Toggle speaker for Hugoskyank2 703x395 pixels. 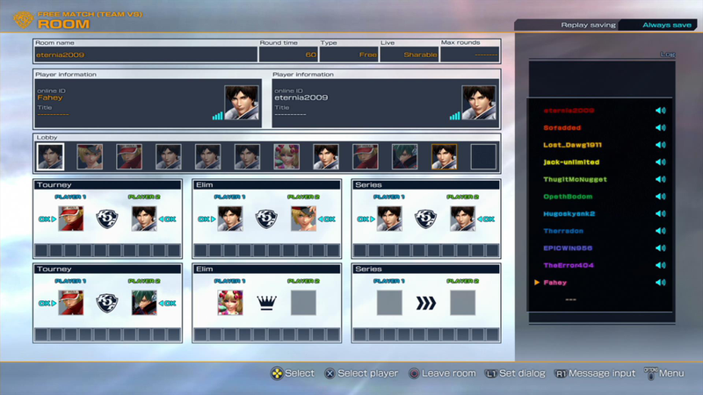[661, 213]
